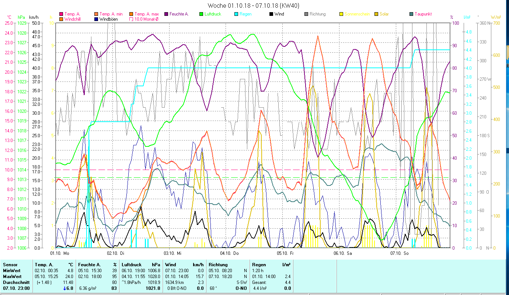The width and height of the screenshot is (509, 295).
Task: Click the 'Richtung' column header in the table
Action: pos(218,265)
